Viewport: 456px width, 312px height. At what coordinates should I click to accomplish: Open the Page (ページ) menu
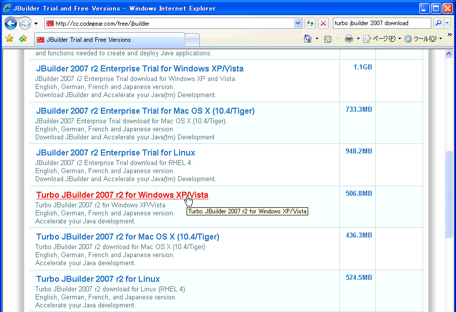pyautogui.click(x=383, y=39)
